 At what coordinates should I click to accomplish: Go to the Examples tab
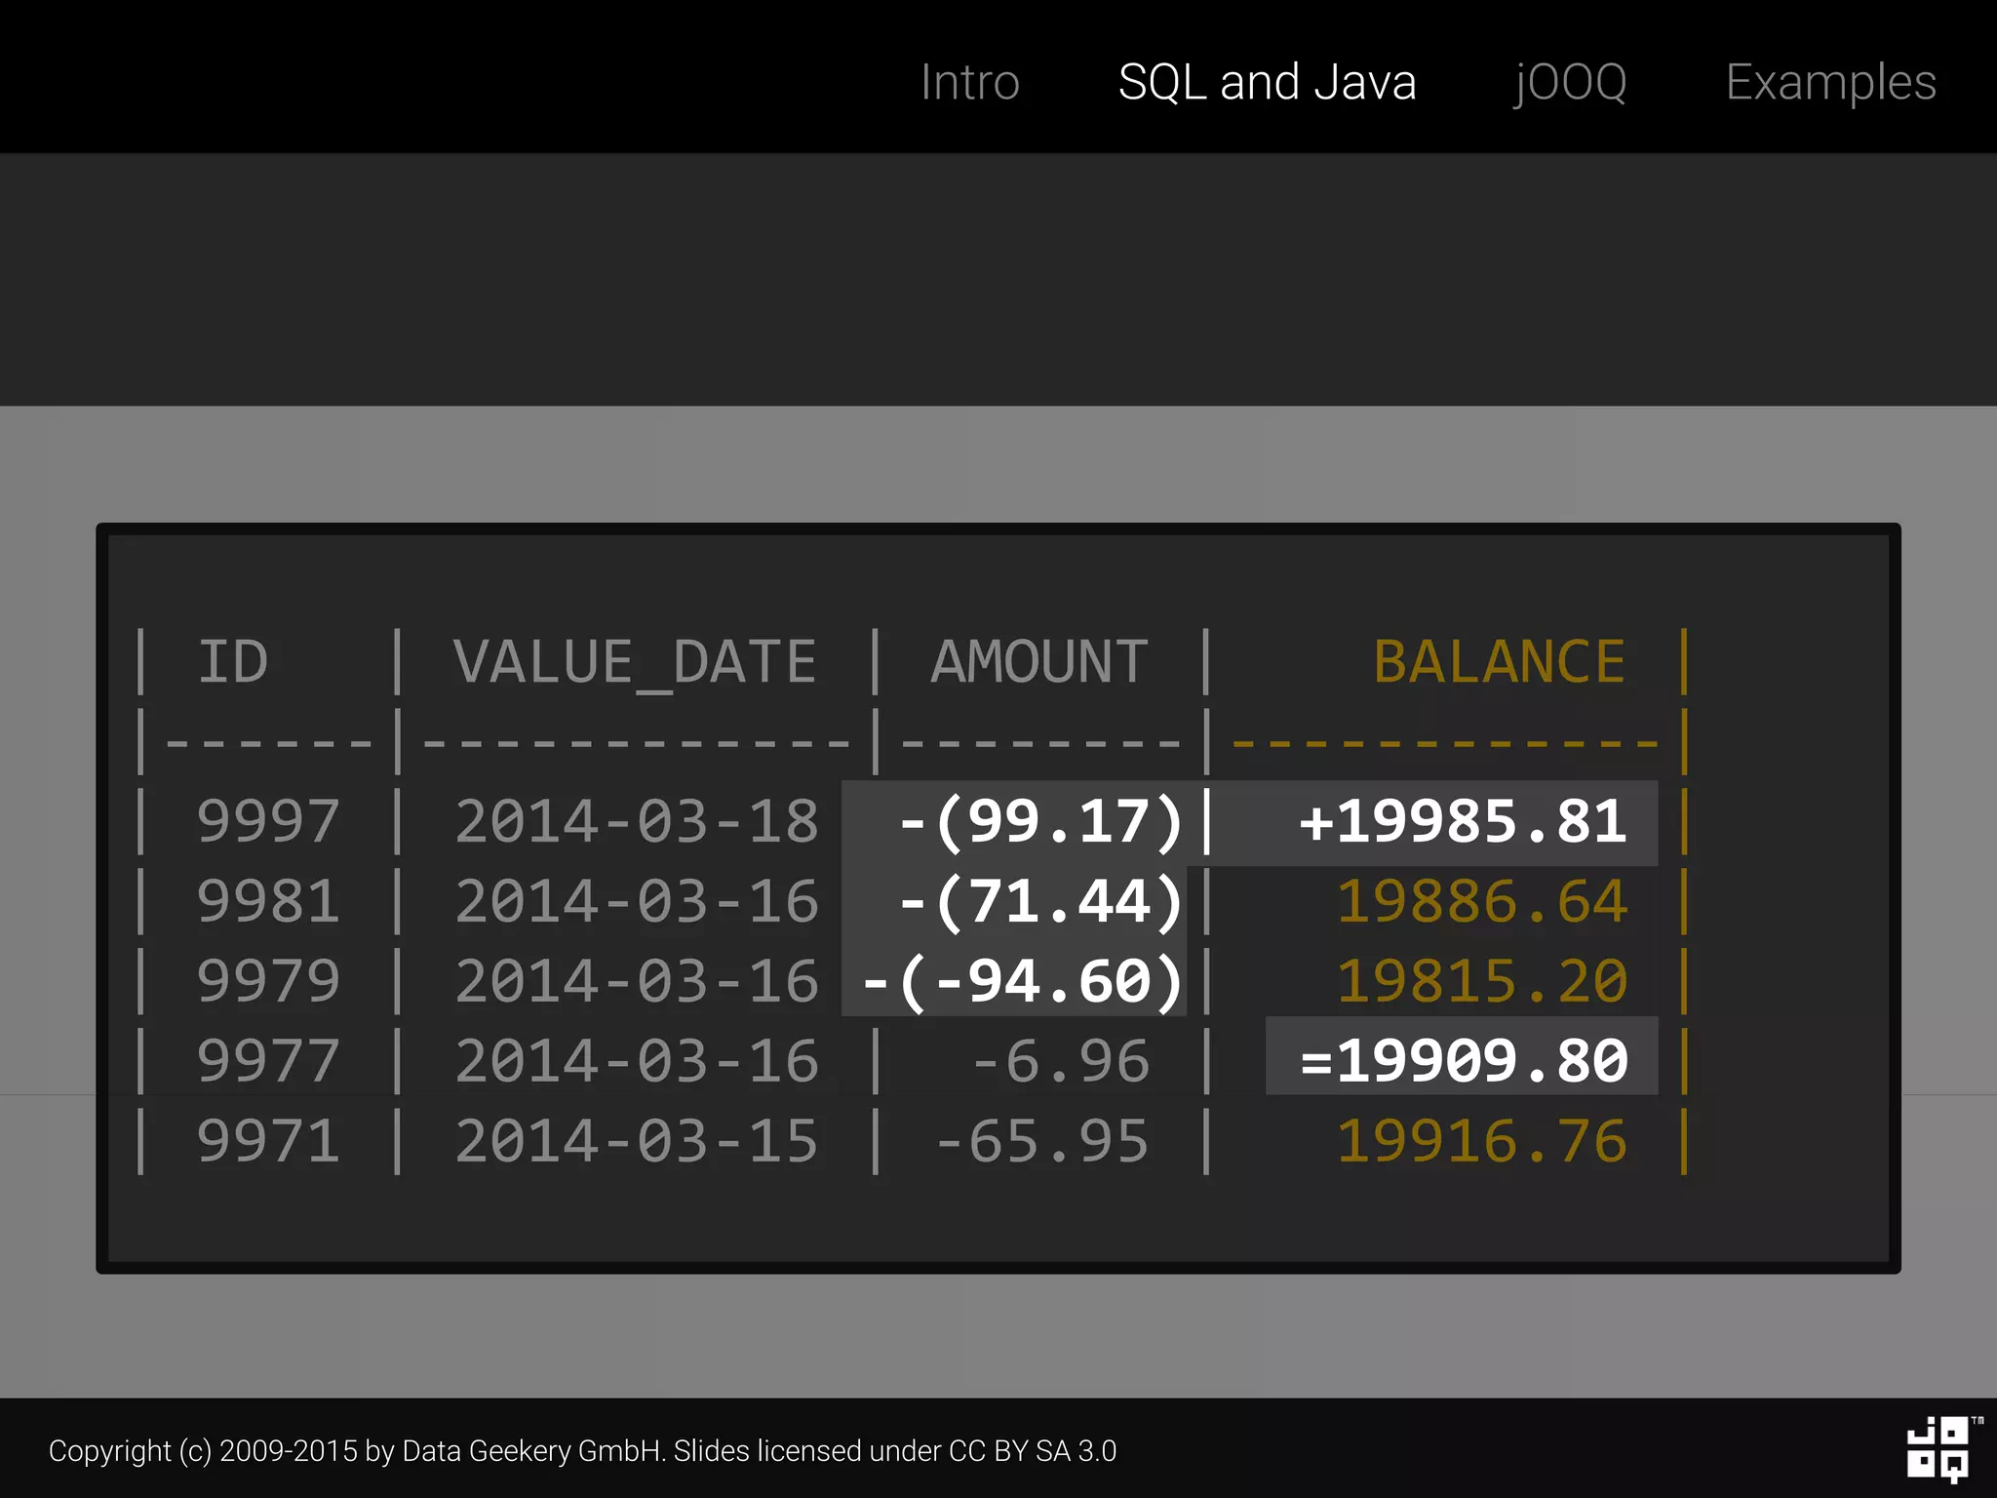tap(1830, 82)
